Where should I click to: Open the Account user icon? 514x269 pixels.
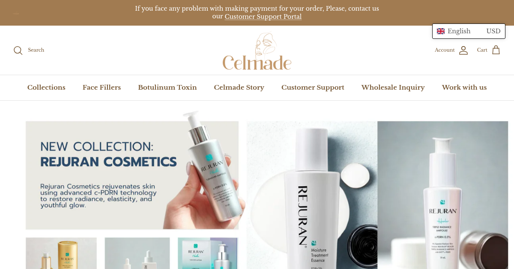pos(463,50)
